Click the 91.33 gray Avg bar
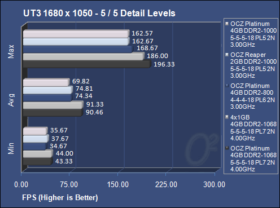The height and width of the screenshot is (208, 280). [53, 105]
